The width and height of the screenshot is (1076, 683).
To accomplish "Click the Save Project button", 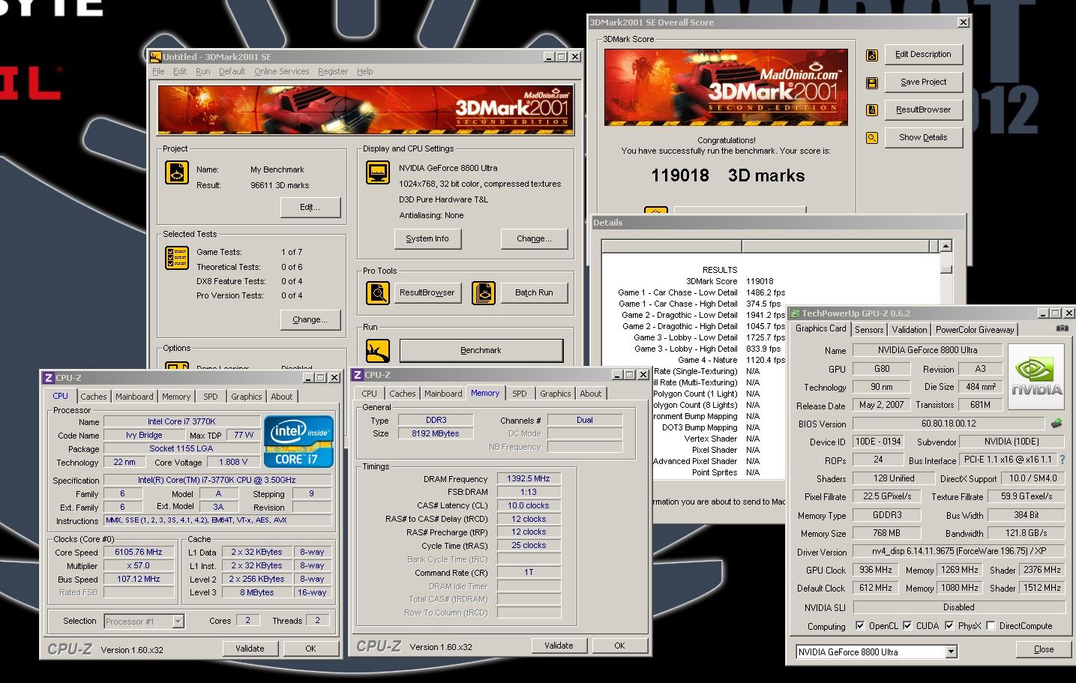I will [923, 82].
